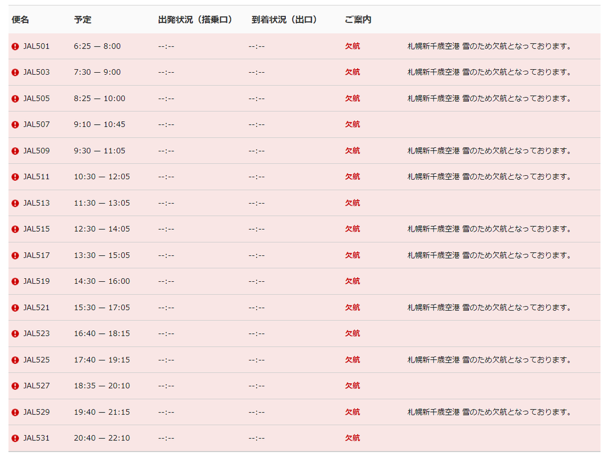
Task: Click schedule time 9:10 — 10:45
Action: [x=100, y=124]
